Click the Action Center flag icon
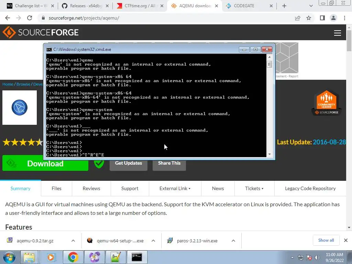Screen dimensions: 352x264 (309, 257)
